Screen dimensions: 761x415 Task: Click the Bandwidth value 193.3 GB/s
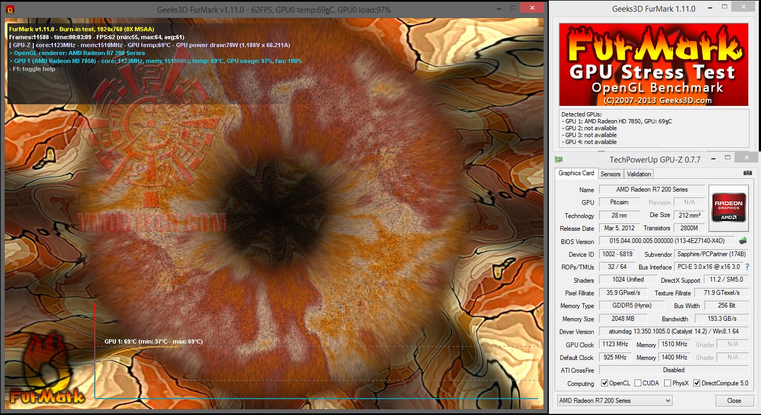point(721,319)
